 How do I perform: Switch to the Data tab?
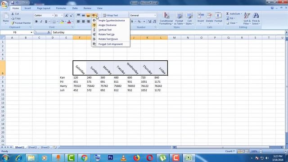[x=75, y=8]
